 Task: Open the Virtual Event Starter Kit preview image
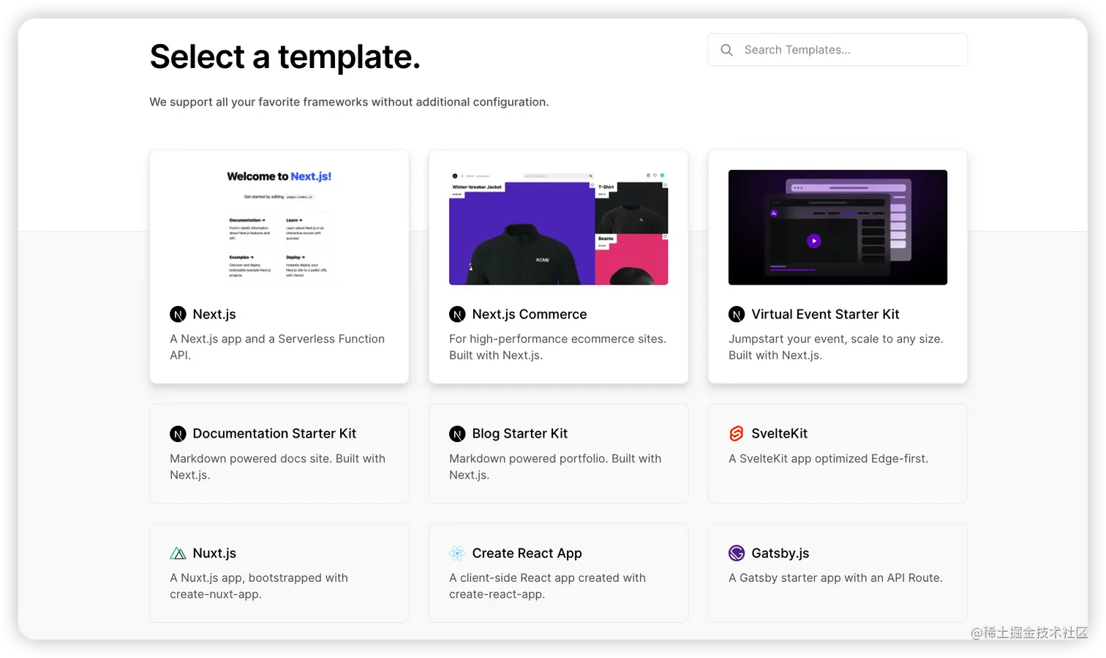pyautogui.click(x=838, y=227)
